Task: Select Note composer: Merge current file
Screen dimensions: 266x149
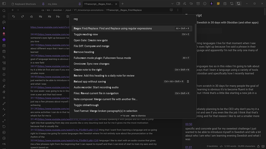Action: pyautogui.click(x=132, y=99)
